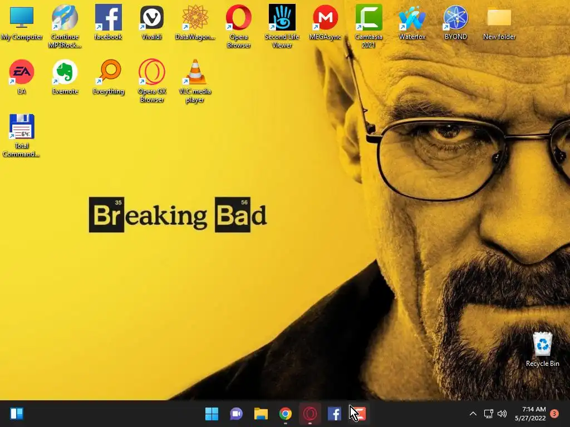Select the Total Commander desktop shortcut
Viewport: 570px width, 427px height.
[x=22, y=135]
